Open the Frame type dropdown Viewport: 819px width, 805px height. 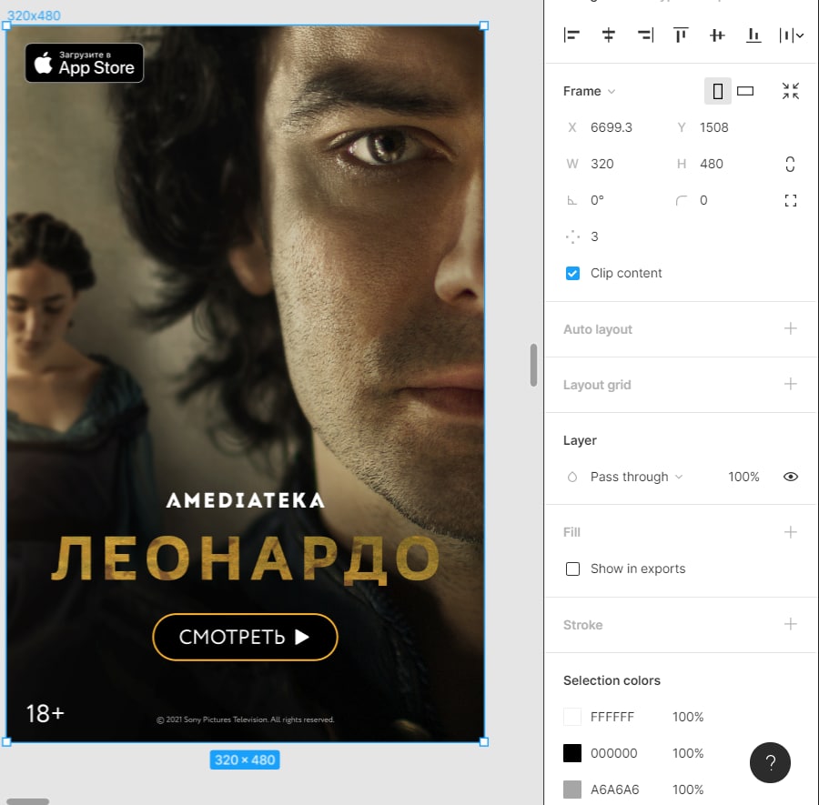[589, 91]
